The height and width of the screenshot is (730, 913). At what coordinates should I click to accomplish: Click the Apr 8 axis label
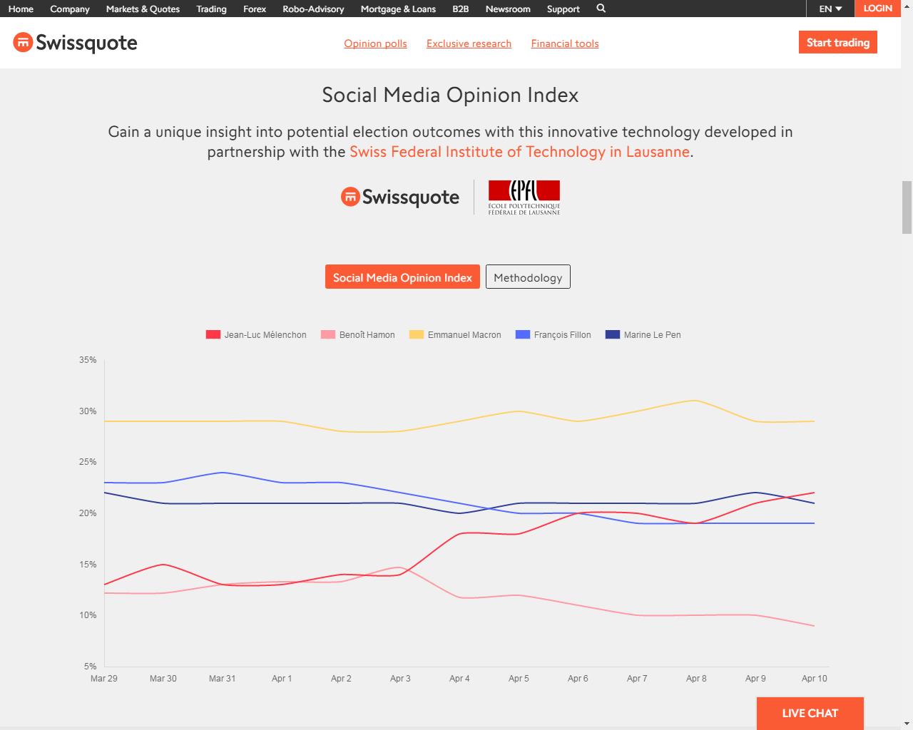pyautogui.click(x=696, y=679)
